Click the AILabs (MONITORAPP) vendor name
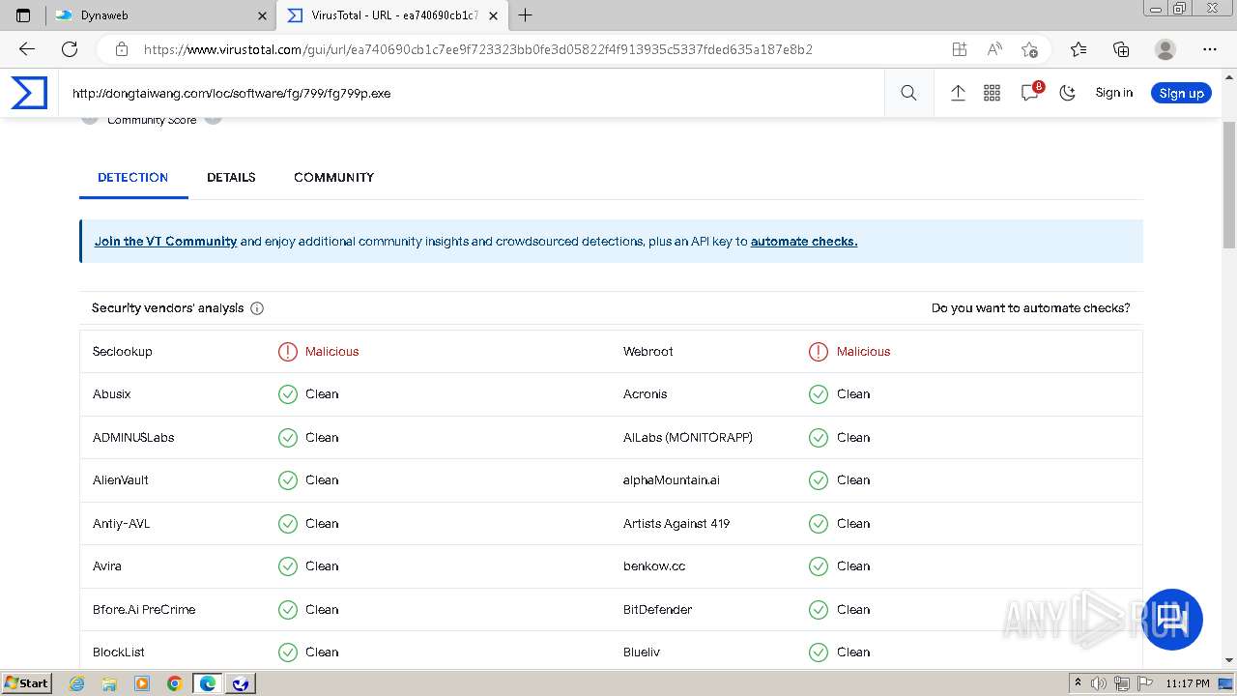This screenshot has width=1237, height=696. click(x=688, y=438)
